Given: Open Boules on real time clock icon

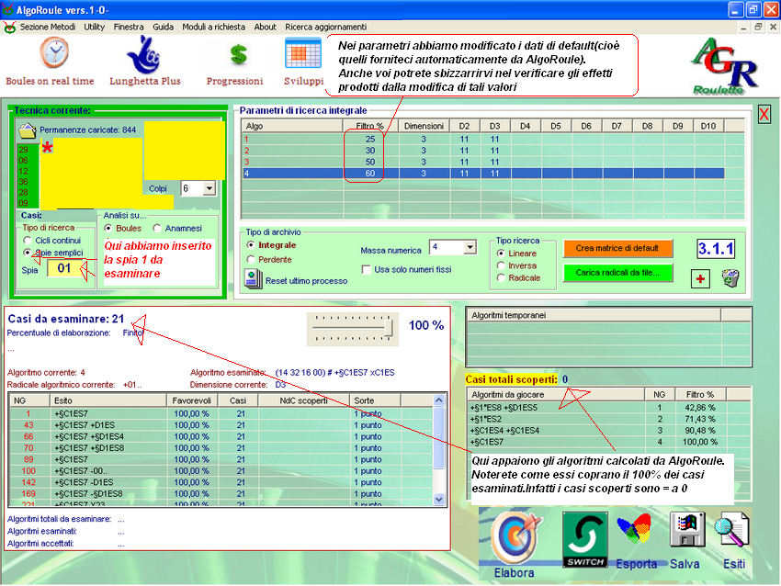Looking at the screenshot, I should (54, 52).
